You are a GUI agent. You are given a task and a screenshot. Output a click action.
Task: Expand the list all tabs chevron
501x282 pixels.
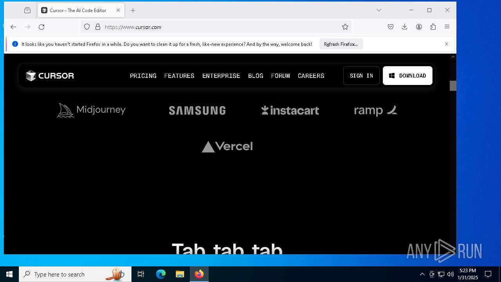[378, 10]
